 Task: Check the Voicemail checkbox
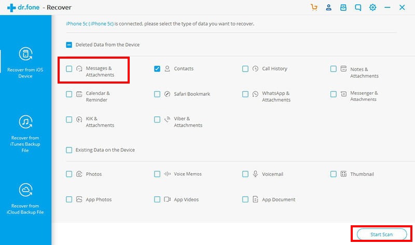(x=245, y=174)
